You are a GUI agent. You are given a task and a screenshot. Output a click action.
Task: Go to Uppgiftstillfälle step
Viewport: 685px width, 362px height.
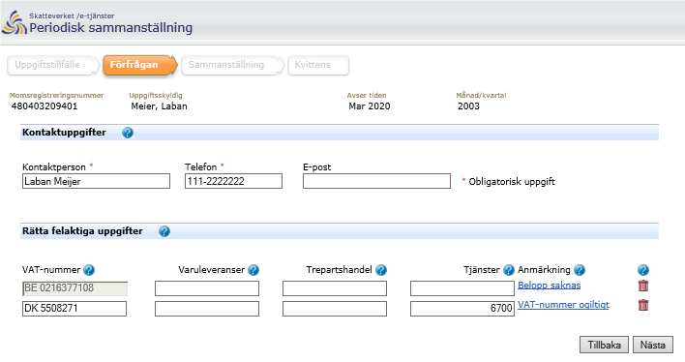tap(52, 65)
